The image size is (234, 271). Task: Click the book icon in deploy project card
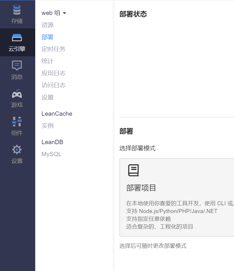tap(133, 170)
